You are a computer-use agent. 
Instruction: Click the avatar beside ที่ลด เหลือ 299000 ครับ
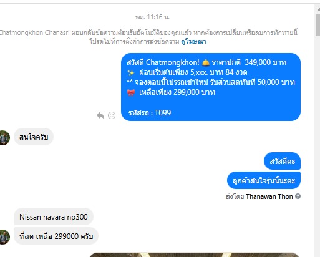[4, 237]
